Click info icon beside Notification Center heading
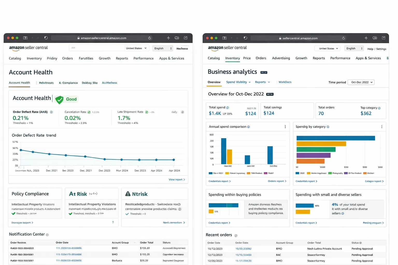This screenshot has height=265, width=398. click(x=47, y=235)
